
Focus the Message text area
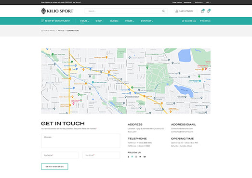pyautogui.click(x=80, y=141)
